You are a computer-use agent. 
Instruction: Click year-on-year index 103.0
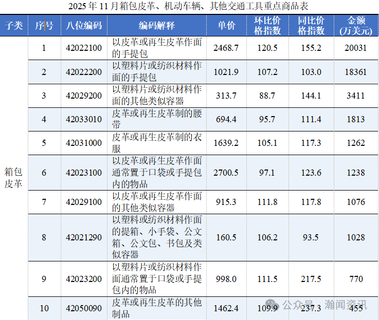point(311,72)
